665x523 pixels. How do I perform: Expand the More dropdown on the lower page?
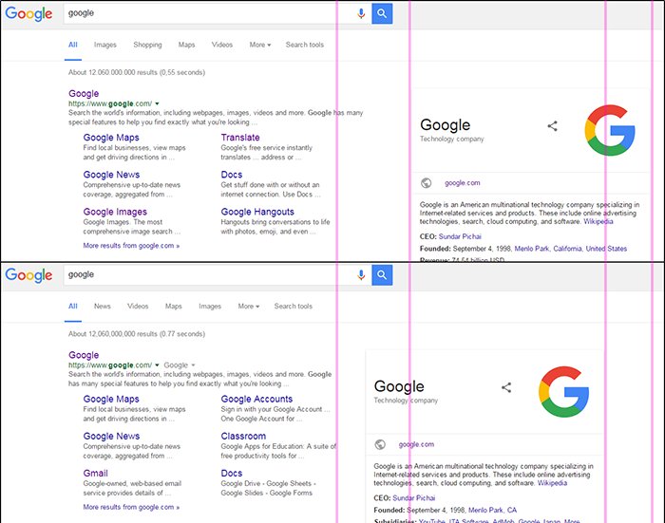[246, 307]
